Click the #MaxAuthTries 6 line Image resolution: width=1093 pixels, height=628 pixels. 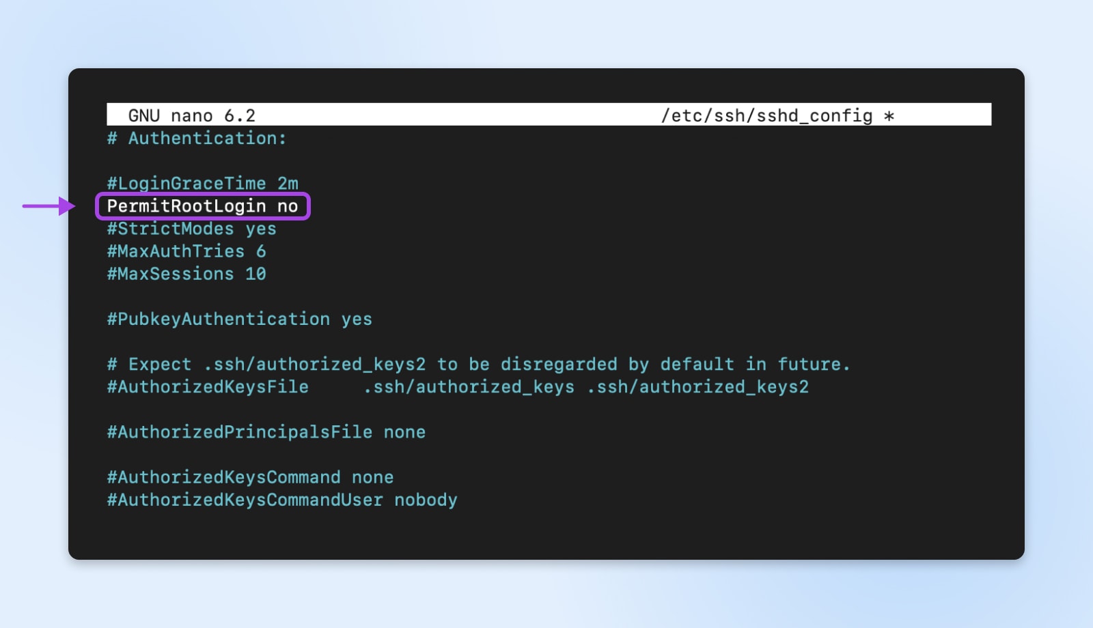186,251
